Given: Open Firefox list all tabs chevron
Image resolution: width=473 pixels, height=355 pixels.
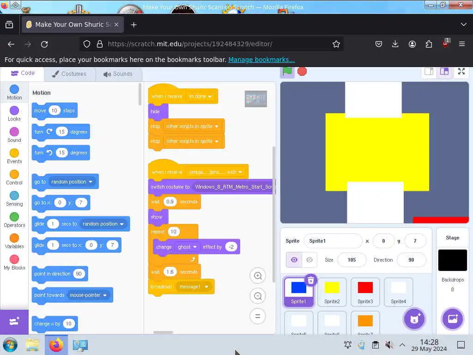Looking at the screenshot, I should 464,24.
